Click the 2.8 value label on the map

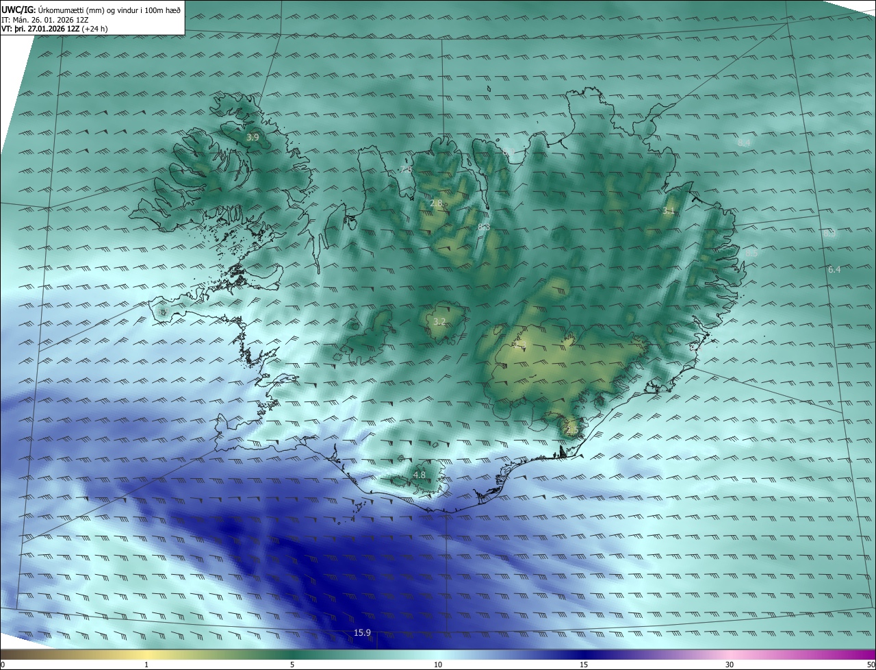pos(436,203)
